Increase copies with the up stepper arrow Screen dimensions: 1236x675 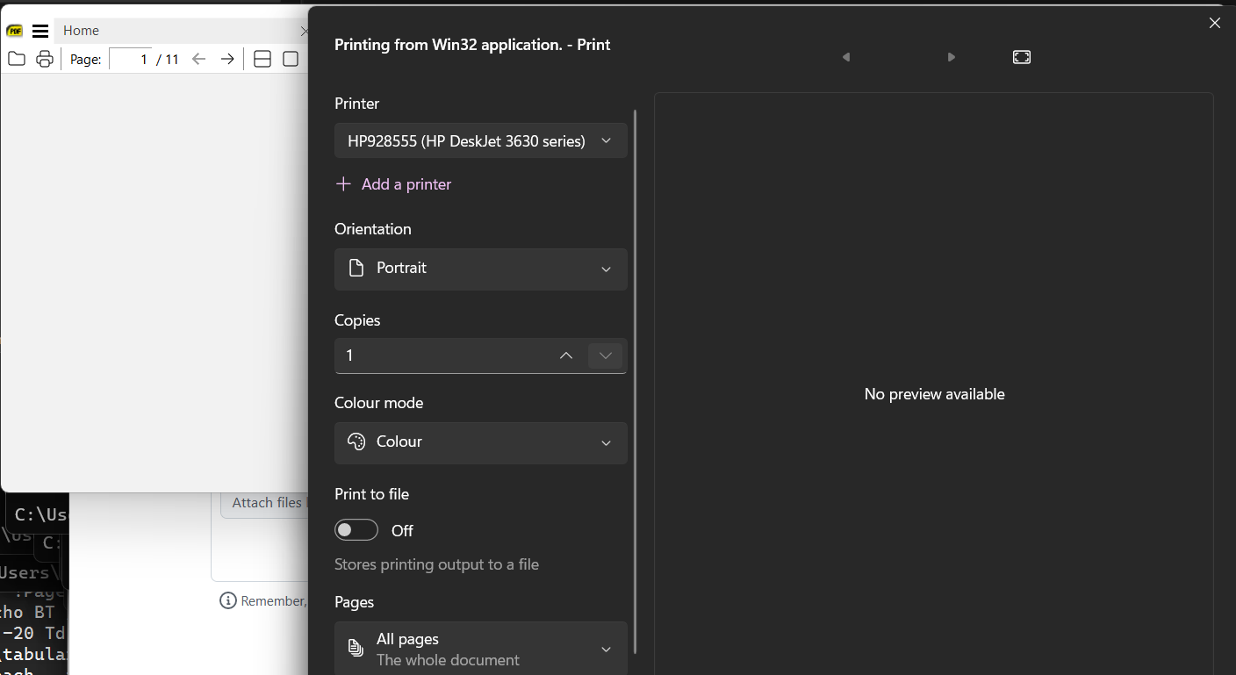point(566,355)
